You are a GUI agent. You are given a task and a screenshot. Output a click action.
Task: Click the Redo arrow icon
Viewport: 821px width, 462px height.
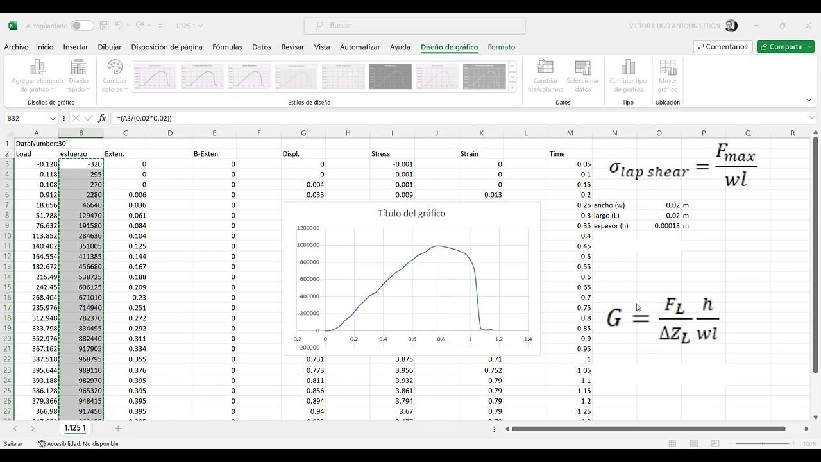(140, 26)
